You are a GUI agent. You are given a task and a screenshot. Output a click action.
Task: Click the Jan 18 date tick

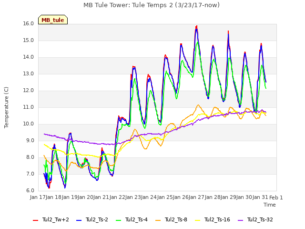53,198
